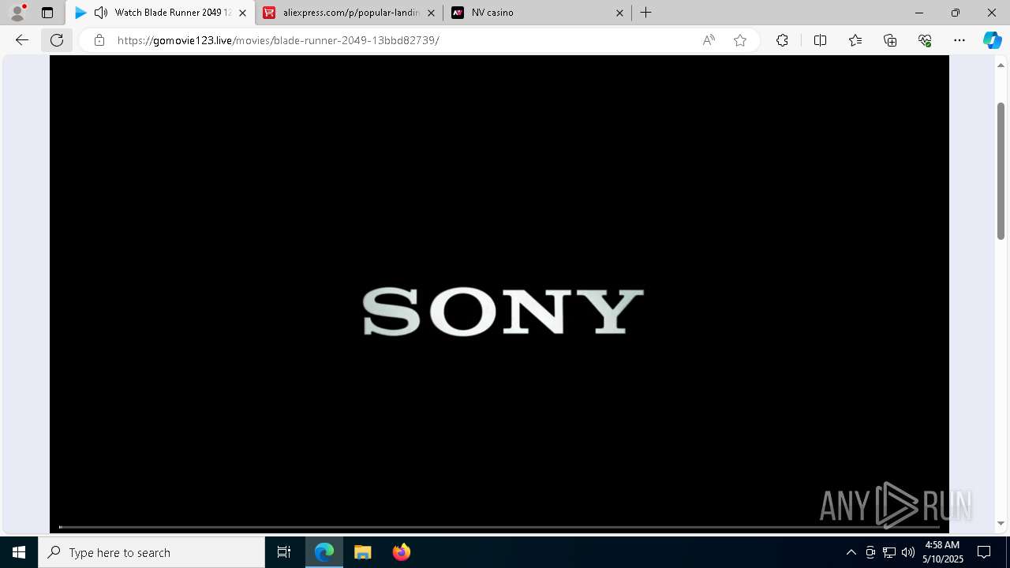The height and width of the screenshot is (568, 1010).
Task: Click scrollbar up arrow
Action: [1001, 65]
